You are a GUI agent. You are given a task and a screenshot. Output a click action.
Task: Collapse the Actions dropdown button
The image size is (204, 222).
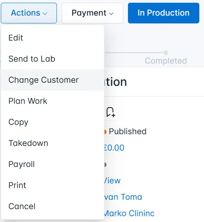point(29,13)
